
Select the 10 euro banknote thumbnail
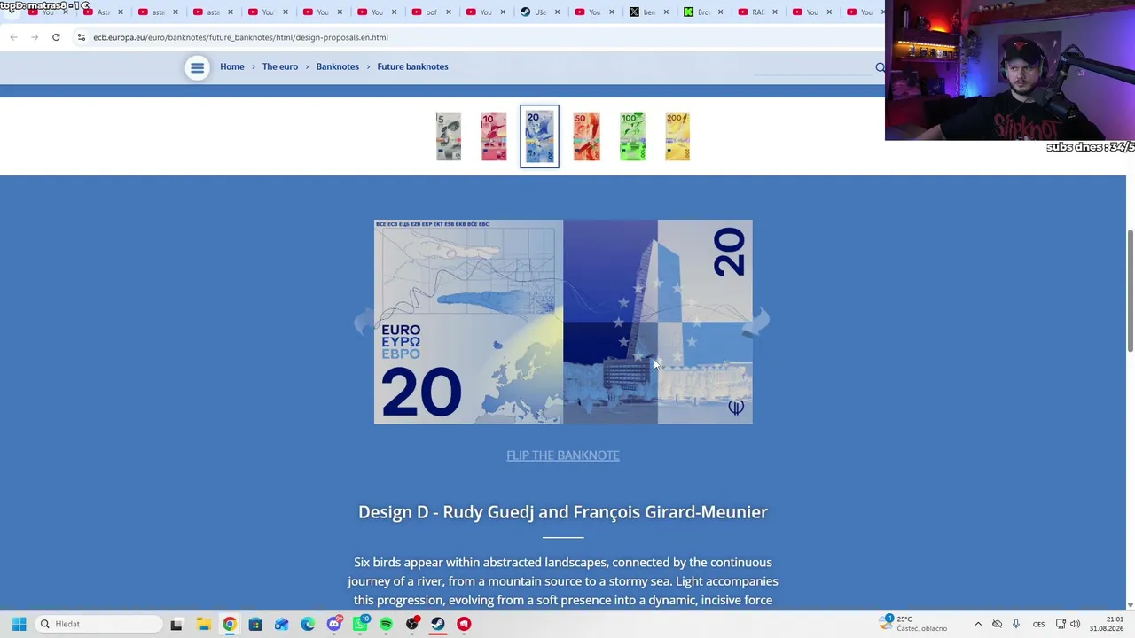[494, 136]
